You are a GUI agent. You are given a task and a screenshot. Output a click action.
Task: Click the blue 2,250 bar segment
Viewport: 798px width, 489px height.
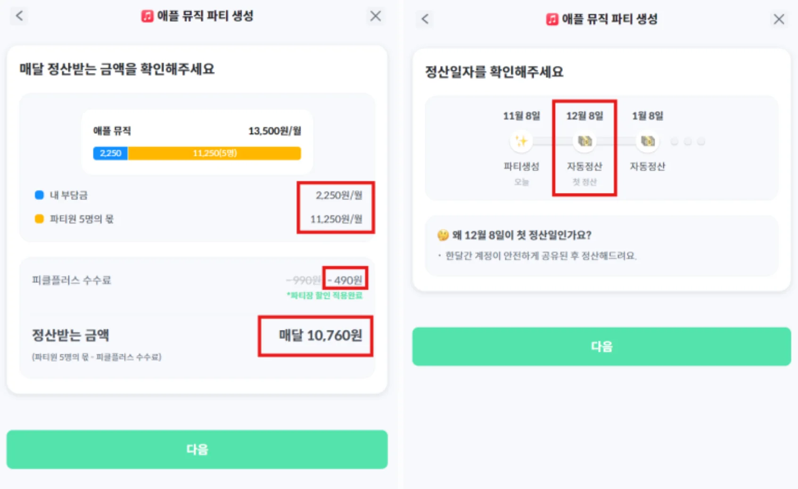pyautogui.click(x=110, y=153)
